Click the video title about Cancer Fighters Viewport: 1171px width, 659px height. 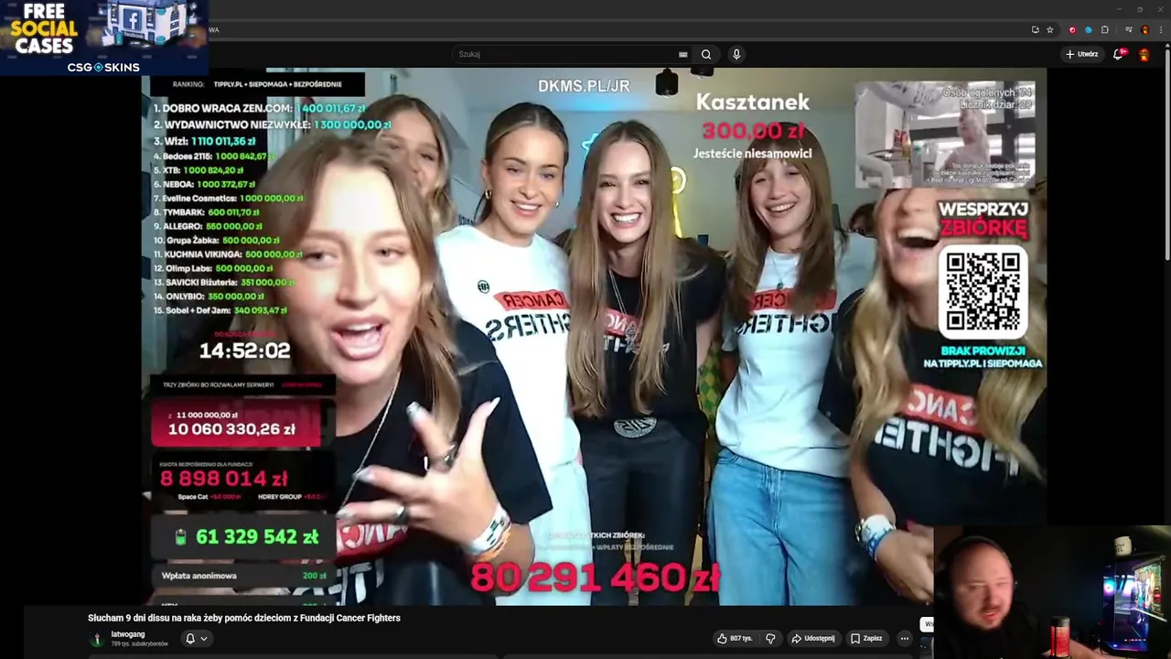pos(244,618)
